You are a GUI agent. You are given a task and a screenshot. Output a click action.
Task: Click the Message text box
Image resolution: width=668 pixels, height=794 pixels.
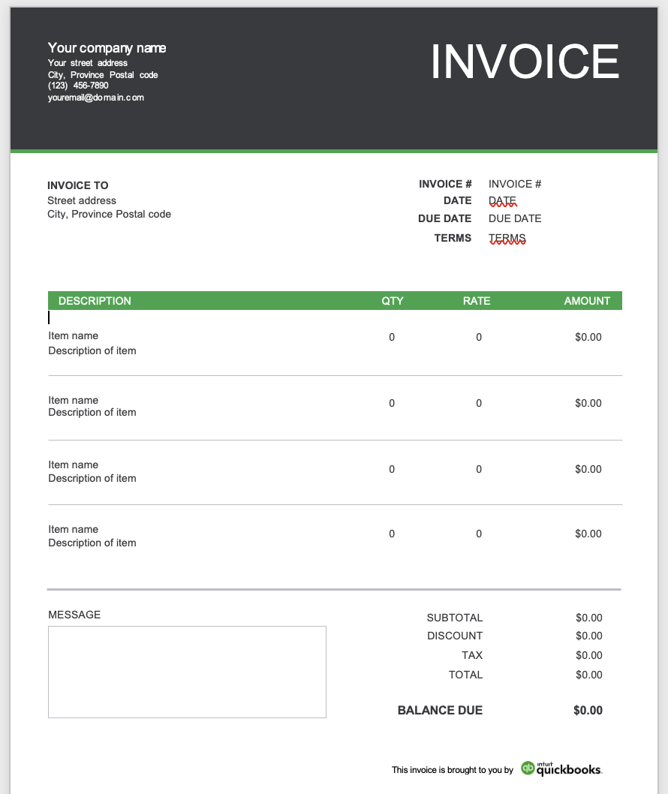click(187, 672)
